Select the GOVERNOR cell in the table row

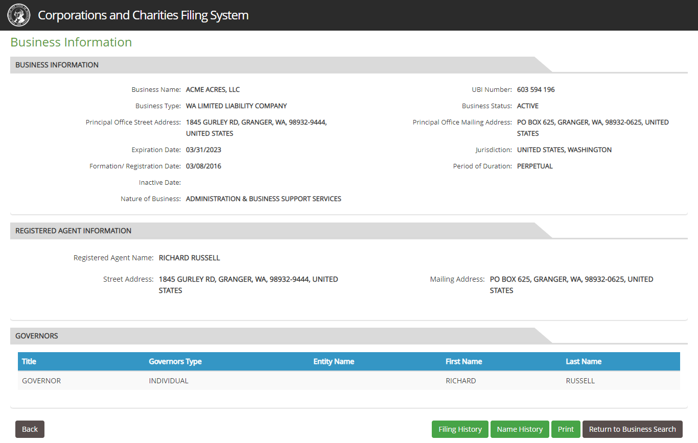pyautogui.click(x=41, y=381)
